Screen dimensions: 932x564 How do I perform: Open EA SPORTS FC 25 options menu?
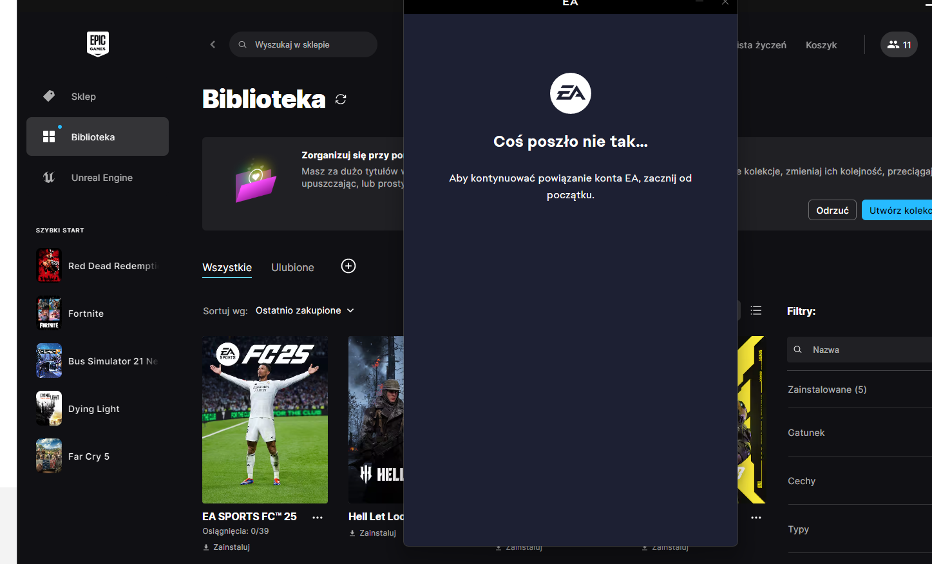[318, 517]
